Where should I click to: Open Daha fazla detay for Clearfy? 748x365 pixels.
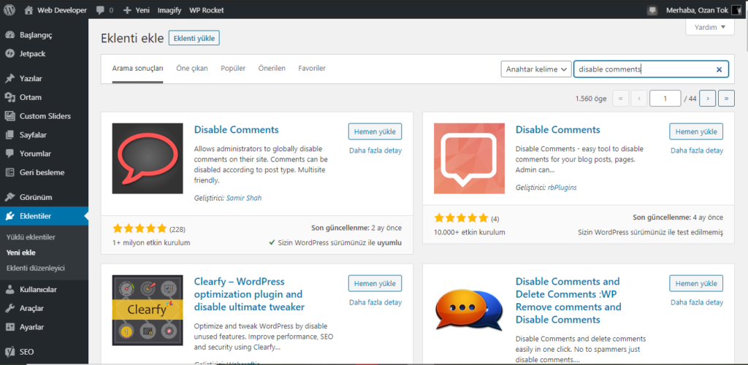[375, 302]
